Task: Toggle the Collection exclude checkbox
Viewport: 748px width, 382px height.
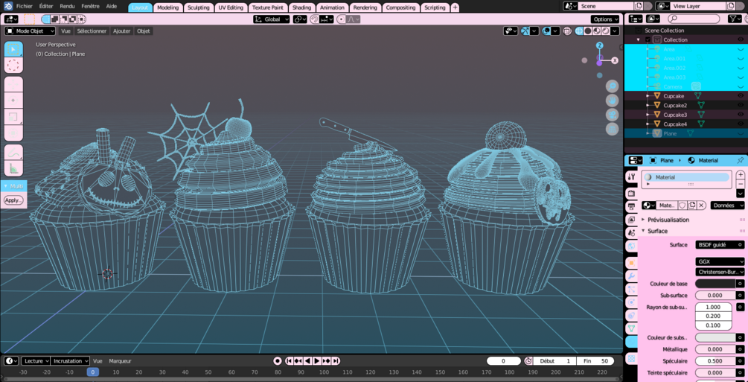Action: 648,39
